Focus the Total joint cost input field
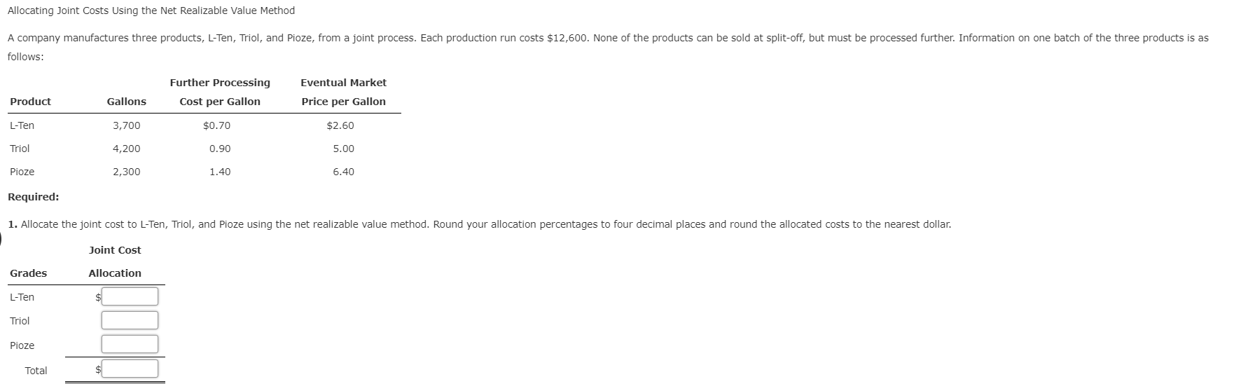1234x391 pixels. (x=130, y=369)
